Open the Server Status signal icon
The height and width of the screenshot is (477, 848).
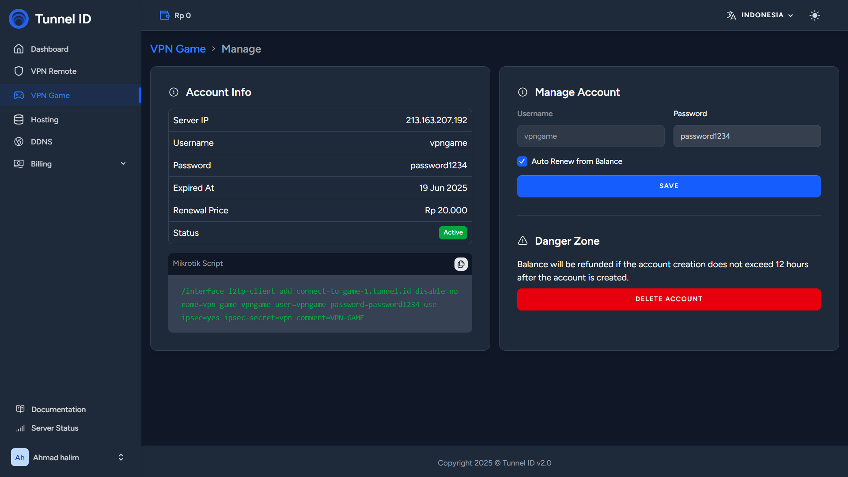20,428
